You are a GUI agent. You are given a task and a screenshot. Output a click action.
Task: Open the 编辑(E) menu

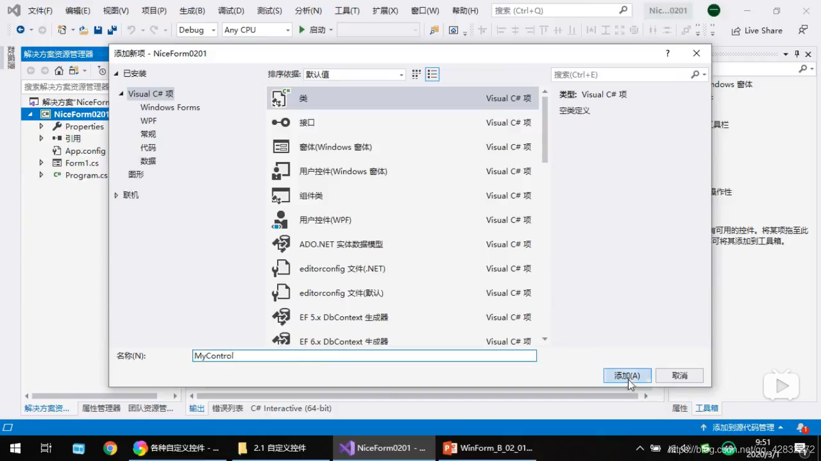point(78,11)
